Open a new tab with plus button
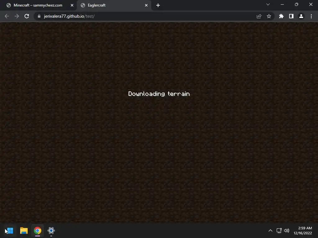Screen dimensions: 318x238 click(158, 6)
